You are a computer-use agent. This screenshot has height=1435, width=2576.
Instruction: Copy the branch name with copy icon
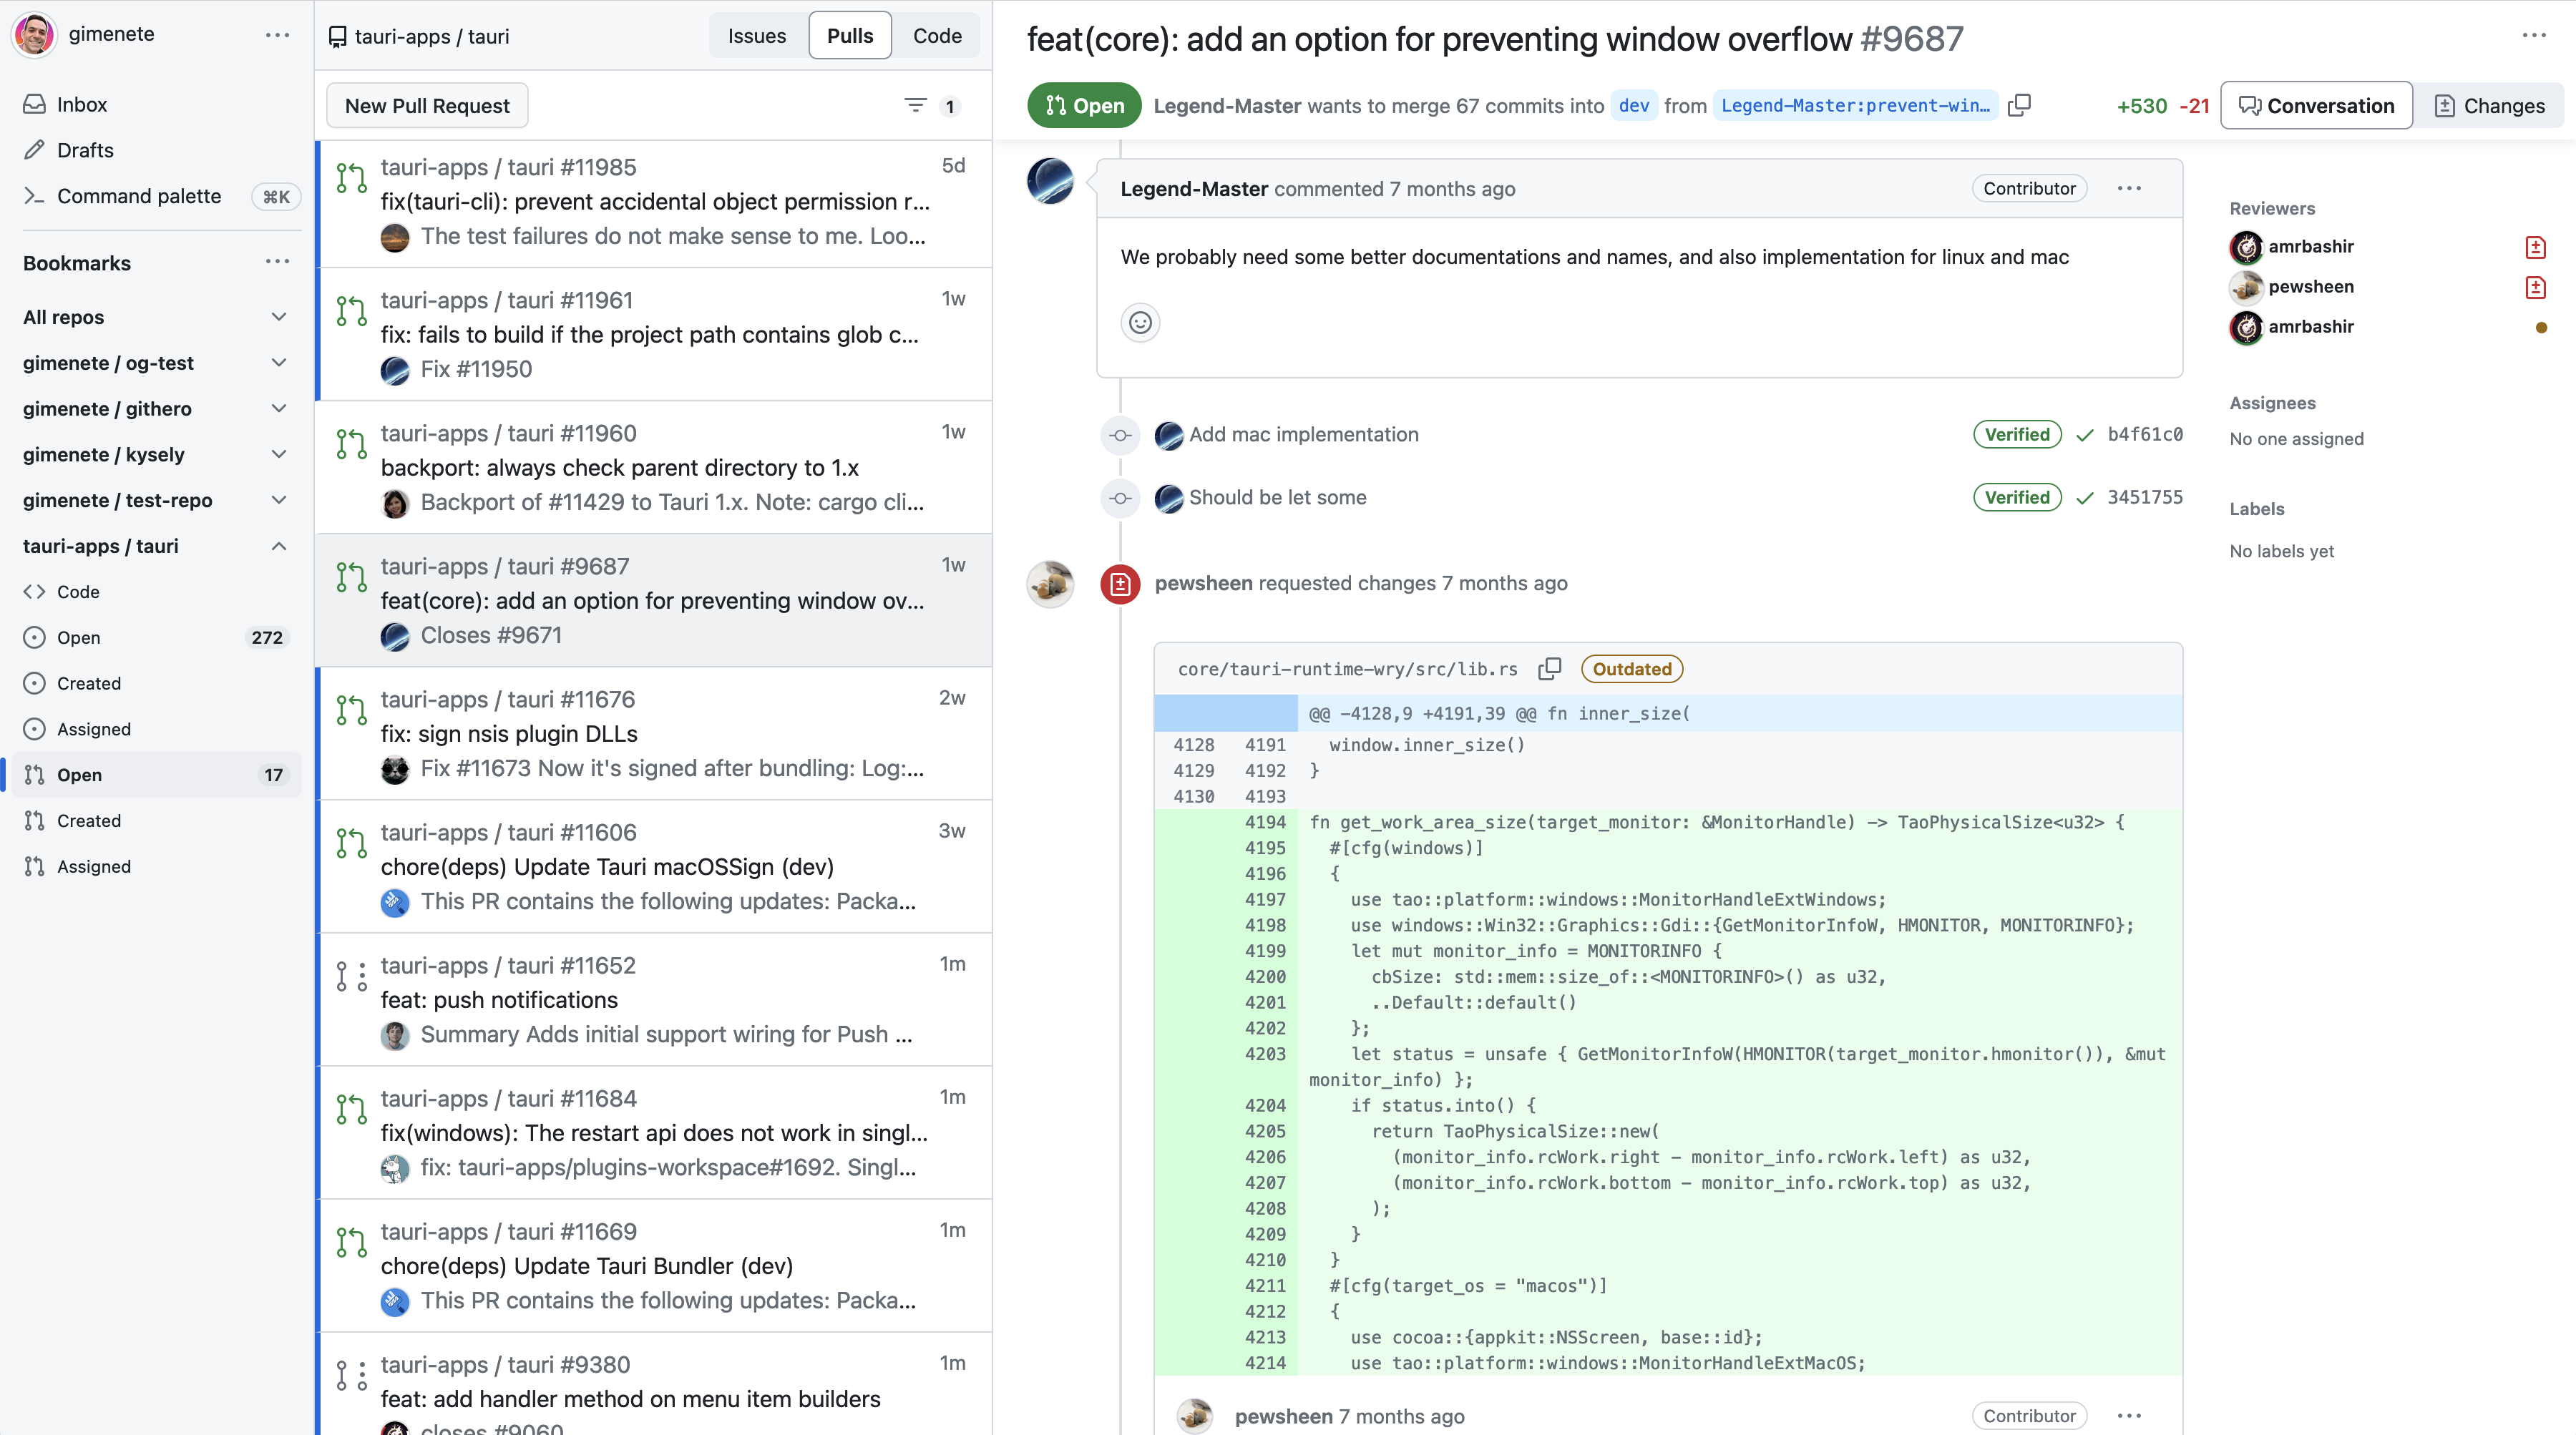(2019, 105)
